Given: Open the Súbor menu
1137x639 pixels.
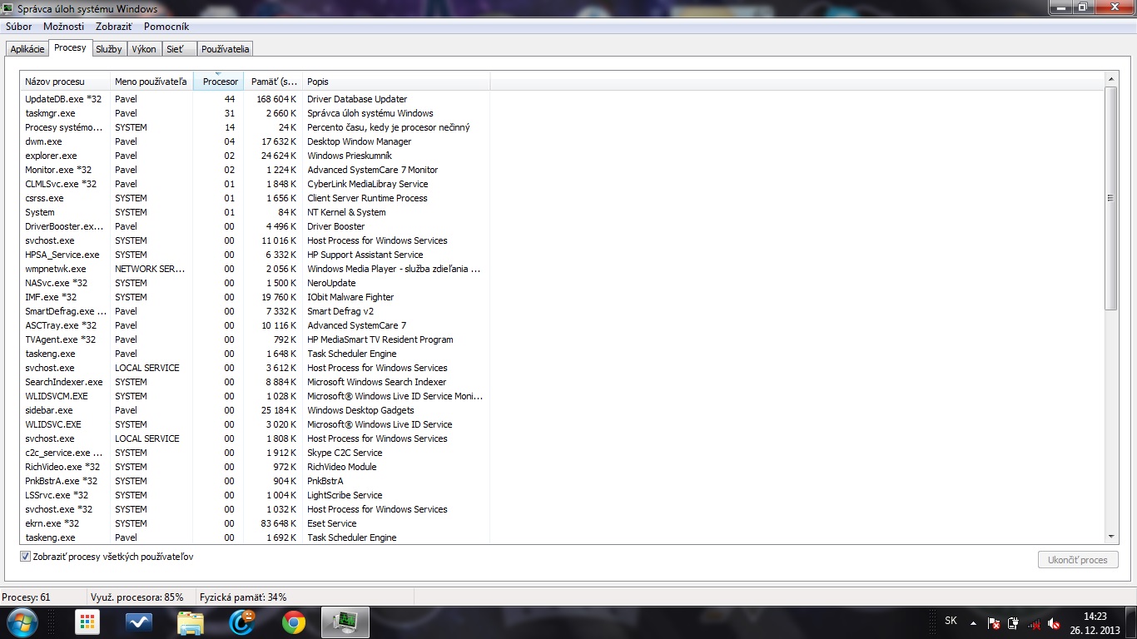Looking at the screenshot, I should [19, 27].
